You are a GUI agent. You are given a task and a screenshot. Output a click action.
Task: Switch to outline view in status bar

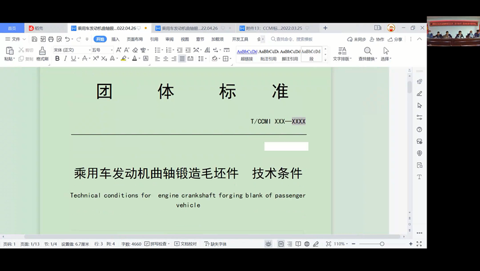pos(290,244)
